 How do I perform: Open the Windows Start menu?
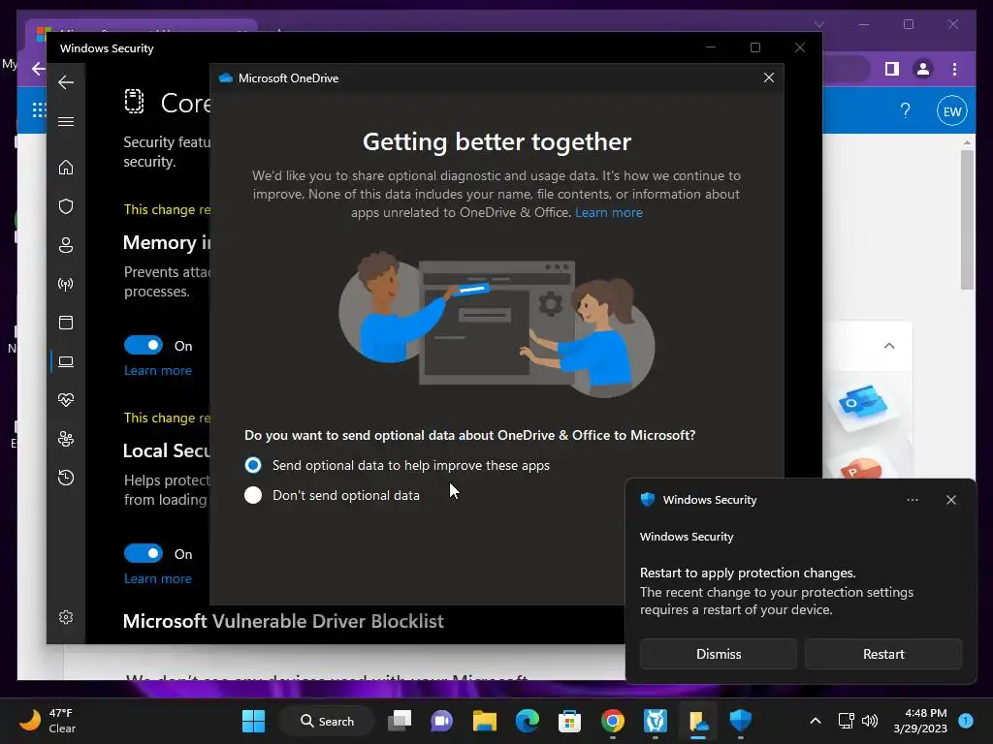[253, 721]
